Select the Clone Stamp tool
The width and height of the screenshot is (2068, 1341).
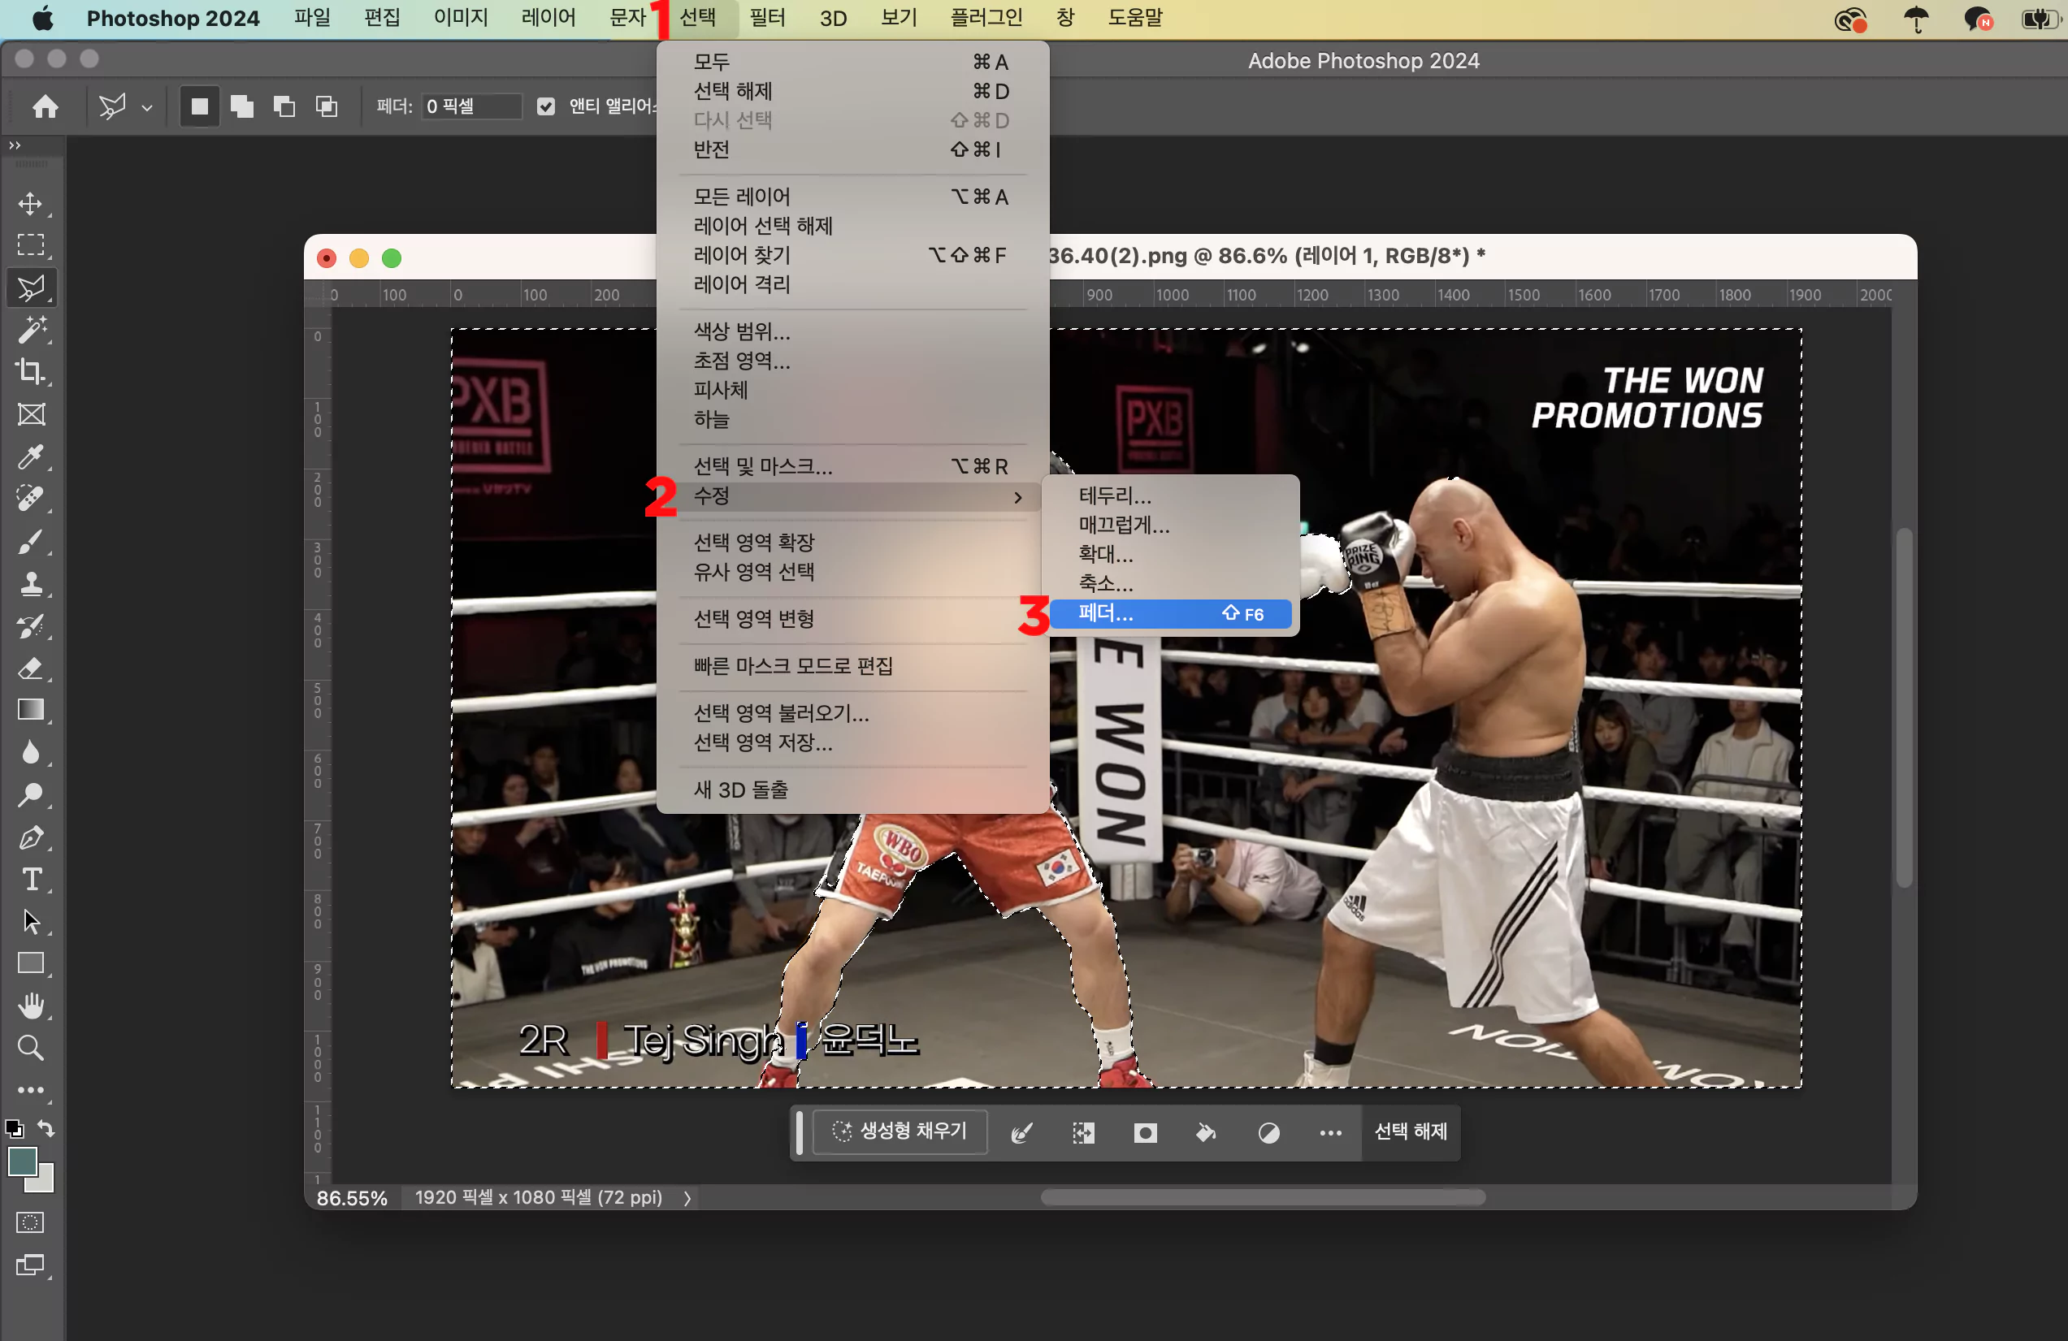pos(31,584)
